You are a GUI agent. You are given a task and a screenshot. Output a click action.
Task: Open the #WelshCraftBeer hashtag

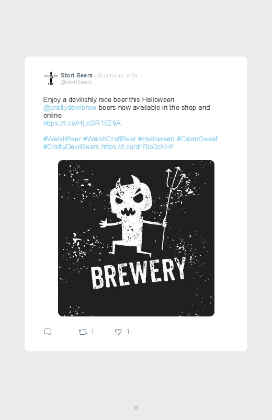tap(110, 139)
